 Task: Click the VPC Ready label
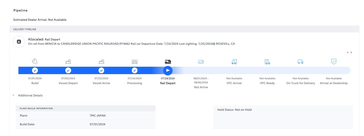pos(267,83)
